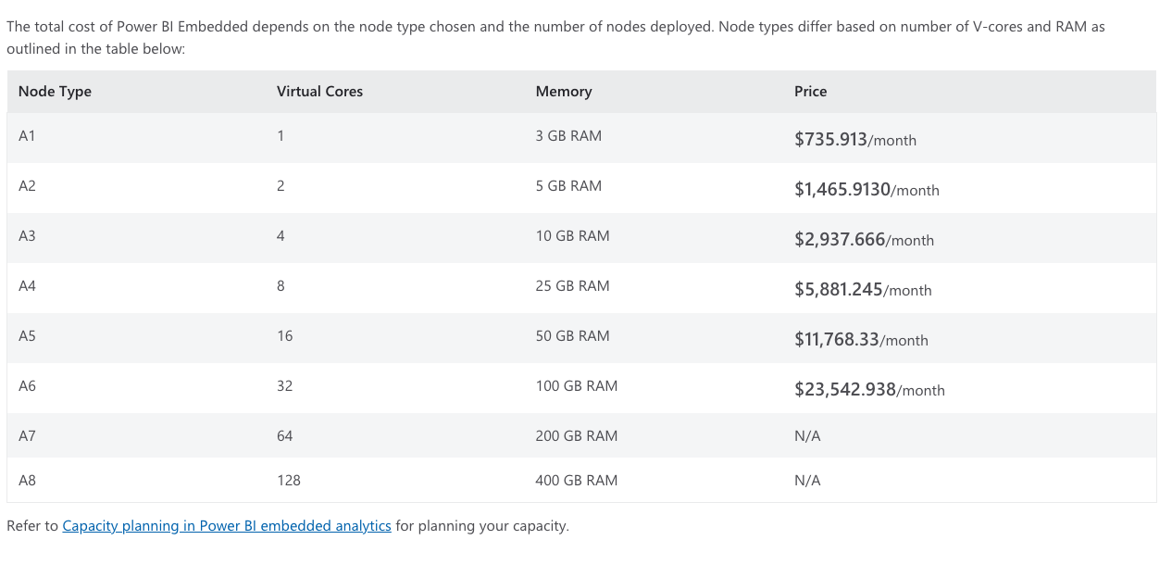Click the Virtual Cores column header

click(319, 92)
